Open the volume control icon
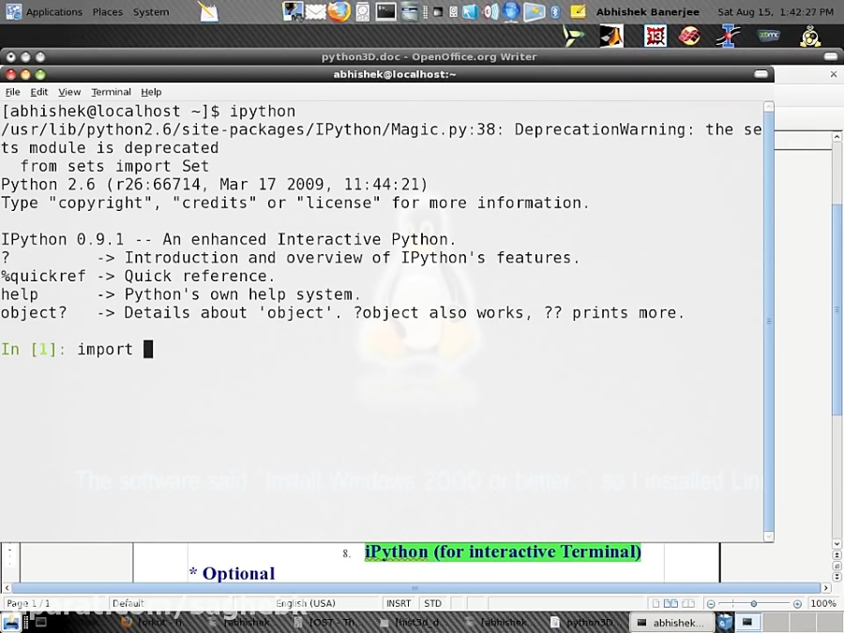The image size is (844, 633). pos(489,12)
